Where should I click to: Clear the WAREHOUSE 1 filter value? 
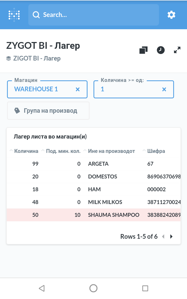click(x=77, y=89)
